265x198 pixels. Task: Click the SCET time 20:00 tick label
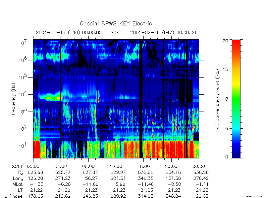tap(171, 166)
